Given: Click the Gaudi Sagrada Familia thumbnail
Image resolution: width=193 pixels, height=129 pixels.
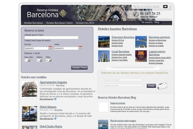Looking at the screenshot, I should click(104, 56).
